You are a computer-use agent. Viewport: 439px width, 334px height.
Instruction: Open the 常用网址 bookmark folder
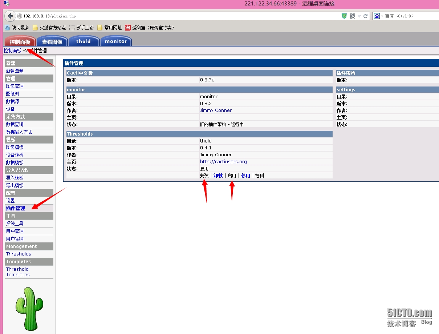click(x=110, y=28)
